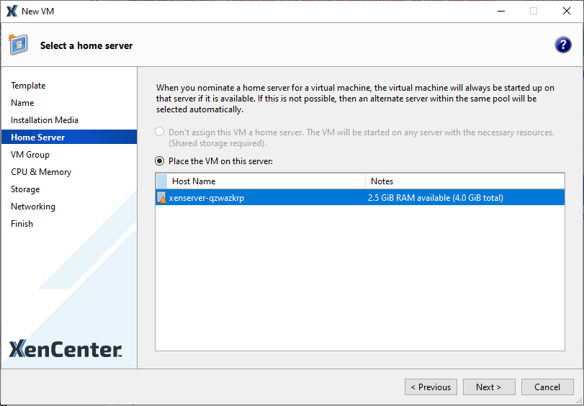Go to the CPU & Memory step
Screen dimensions: 584x406
click(x=41, y=172)
